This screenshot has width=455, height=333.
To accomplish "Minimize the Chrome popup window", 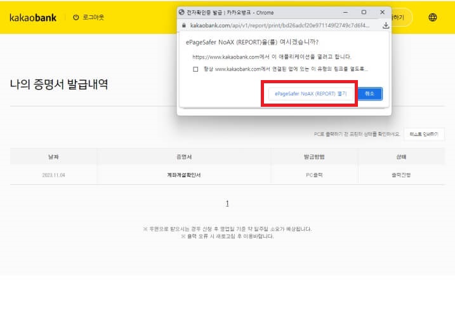I will 345,13.
